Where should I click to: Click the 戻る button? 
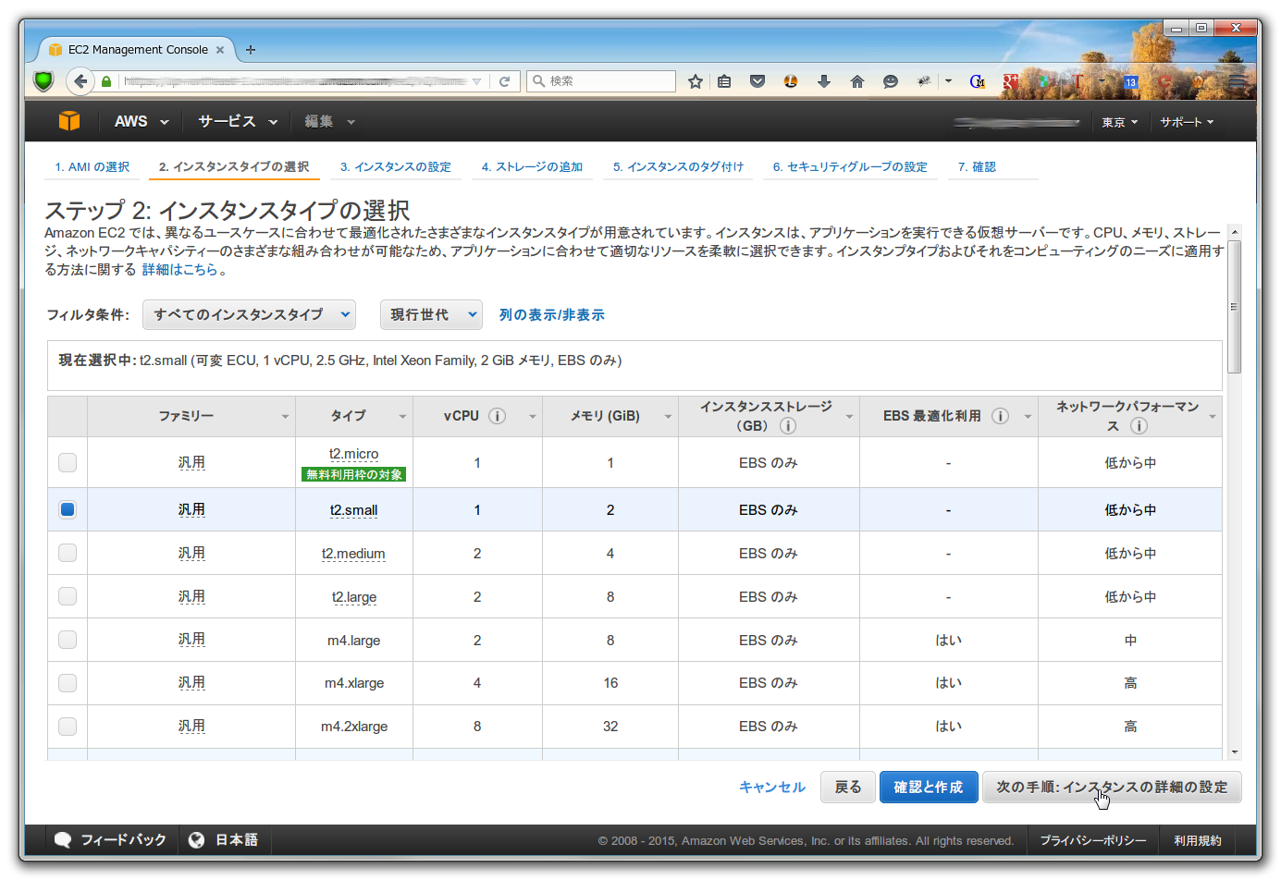click(x=847, y=788)
